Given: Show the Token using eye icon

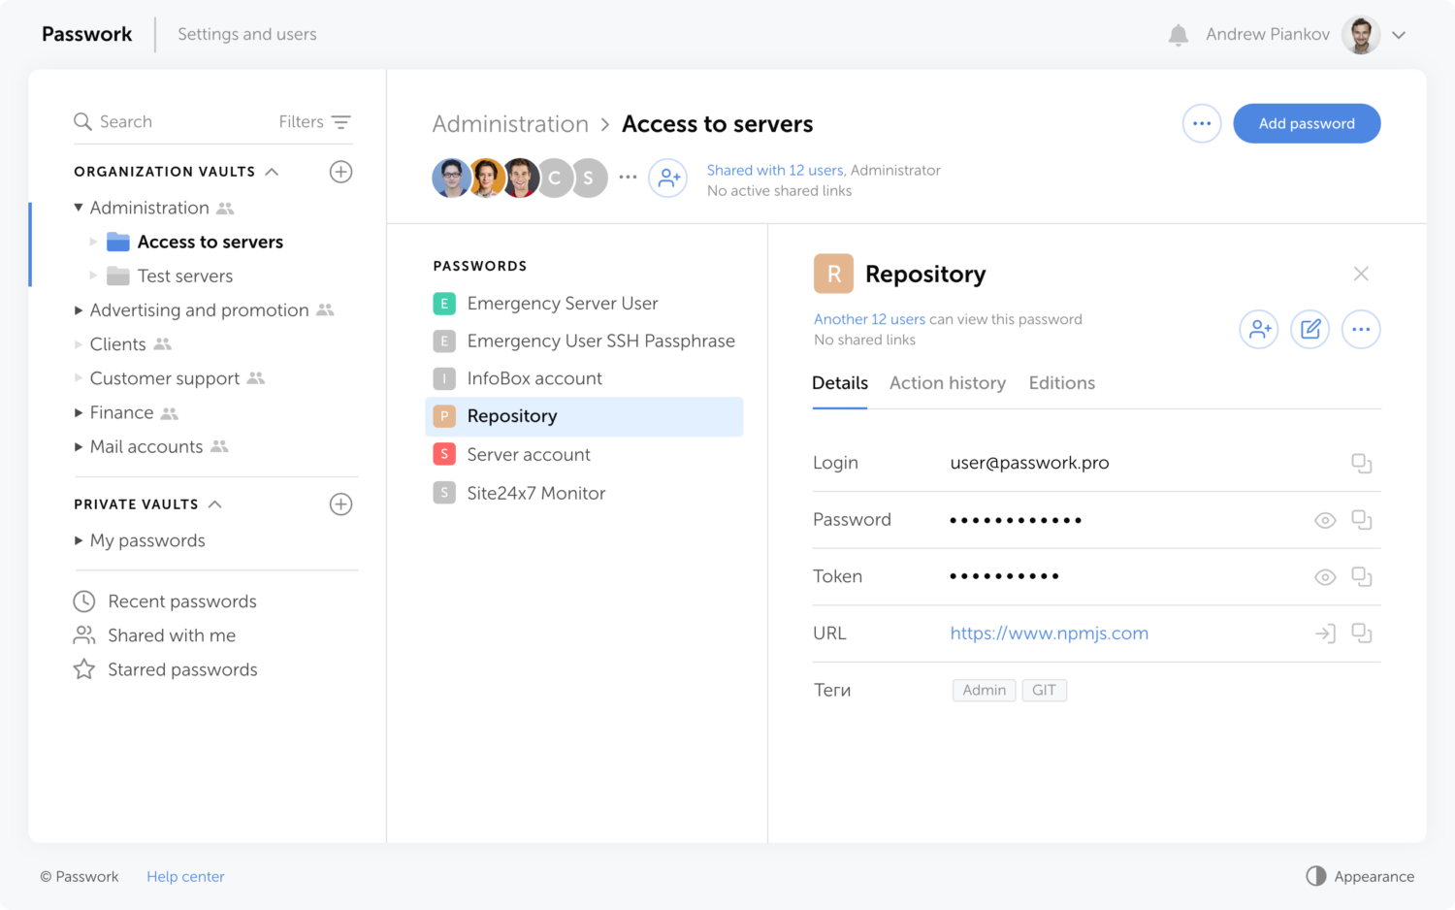Looking at the screenshot, I should (1324, 577).
